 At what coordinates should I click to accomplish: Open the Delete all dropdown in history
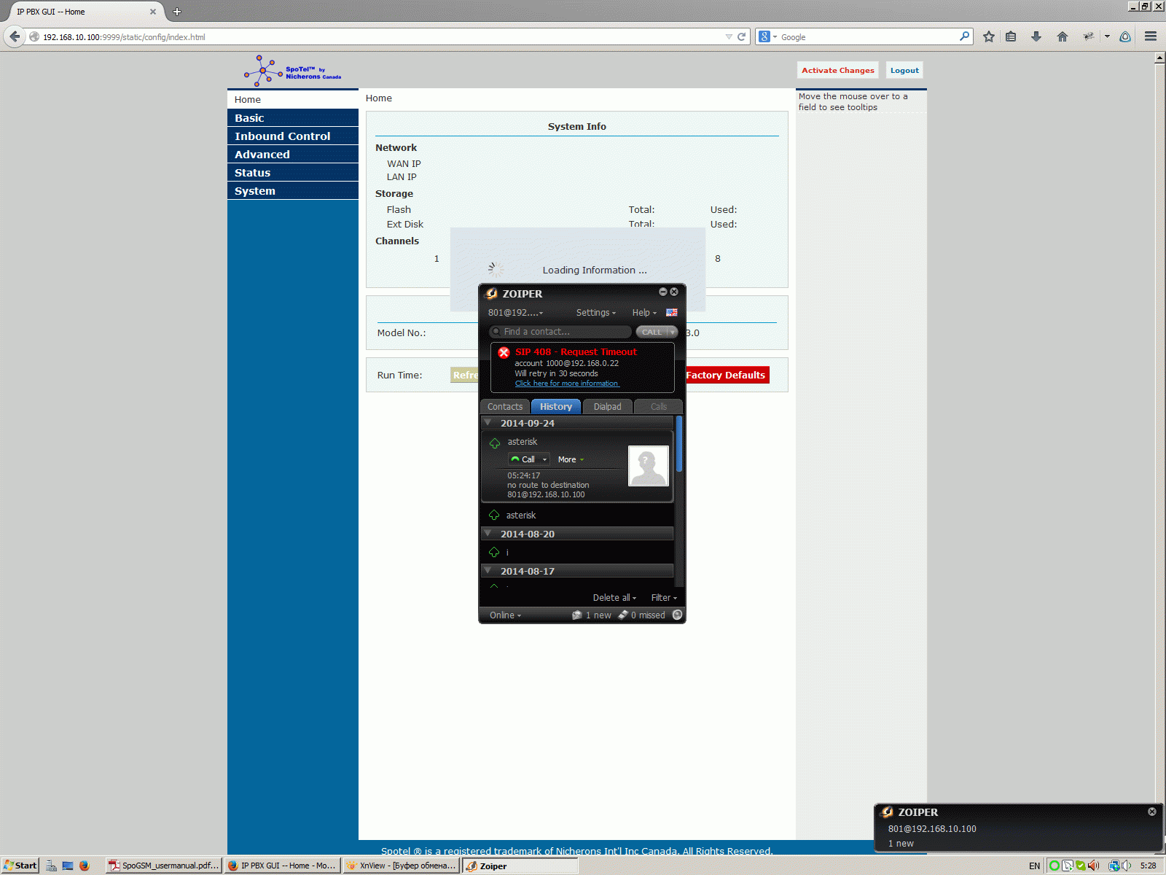tap(614, 598)
